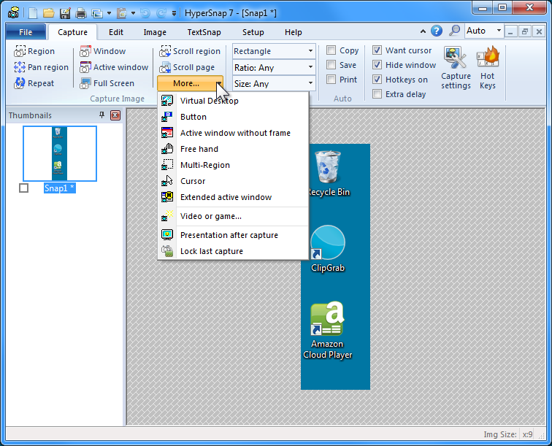The height and width of the screenshot is (446, 552).
Task: Choose the Pan region capture tool
Action: click(41, 67)
